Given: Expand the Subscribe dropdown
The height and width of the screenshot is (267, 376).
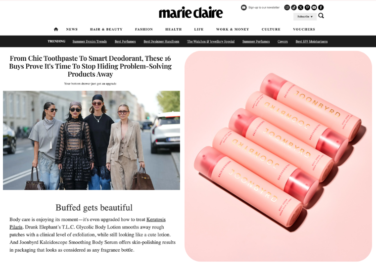Looking at the screenshot, I should click(305, 16).
